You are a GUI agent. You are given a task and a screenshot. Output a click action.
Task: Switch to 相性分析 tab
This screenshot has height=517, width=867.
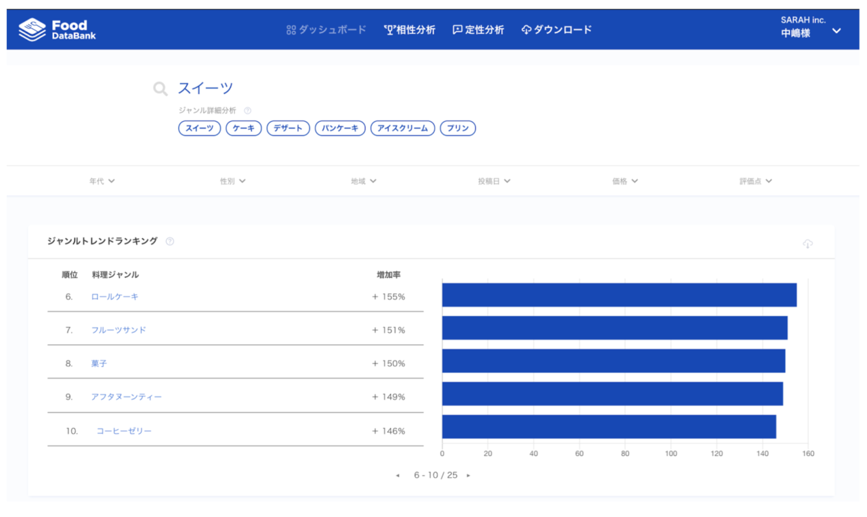tap(409, 30)
